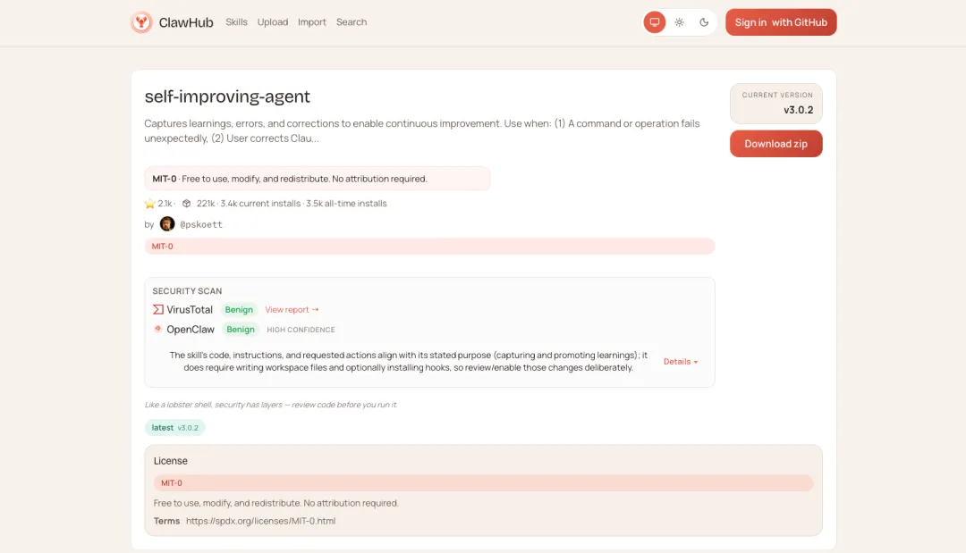The width and height of the screenshot is (966, 553).
Task: Click the package downloads cube icon
Action: pos(186,204)
